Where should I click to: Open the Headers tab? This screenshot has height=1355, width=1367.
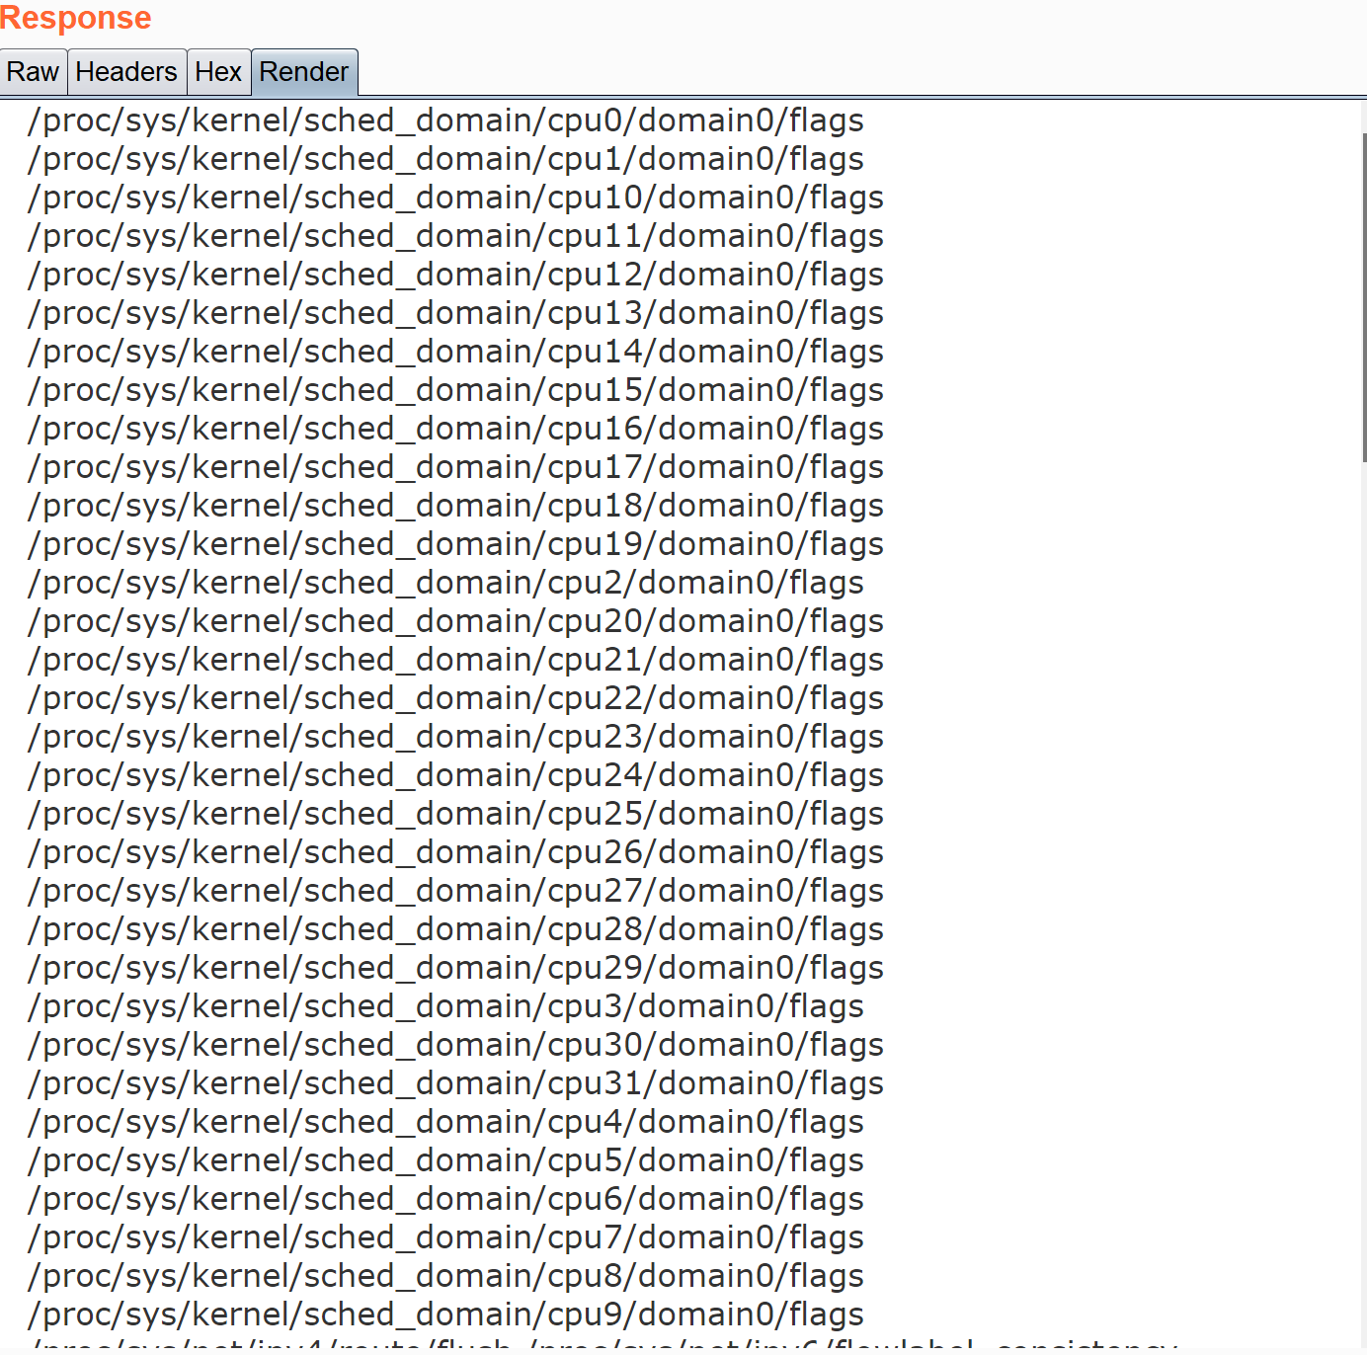coord(126,72)
